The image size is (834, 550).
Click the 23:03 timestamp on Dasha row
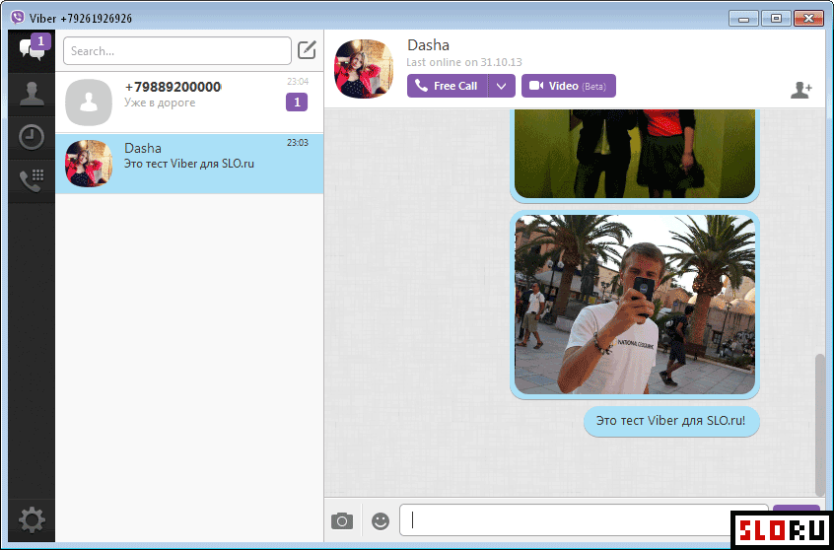[298, 143]
